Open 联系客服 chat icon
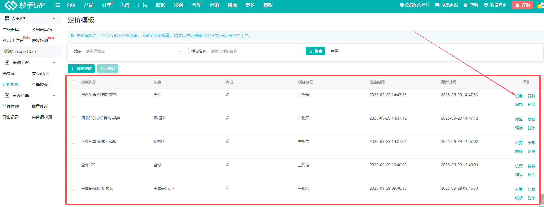 (437, 5)
